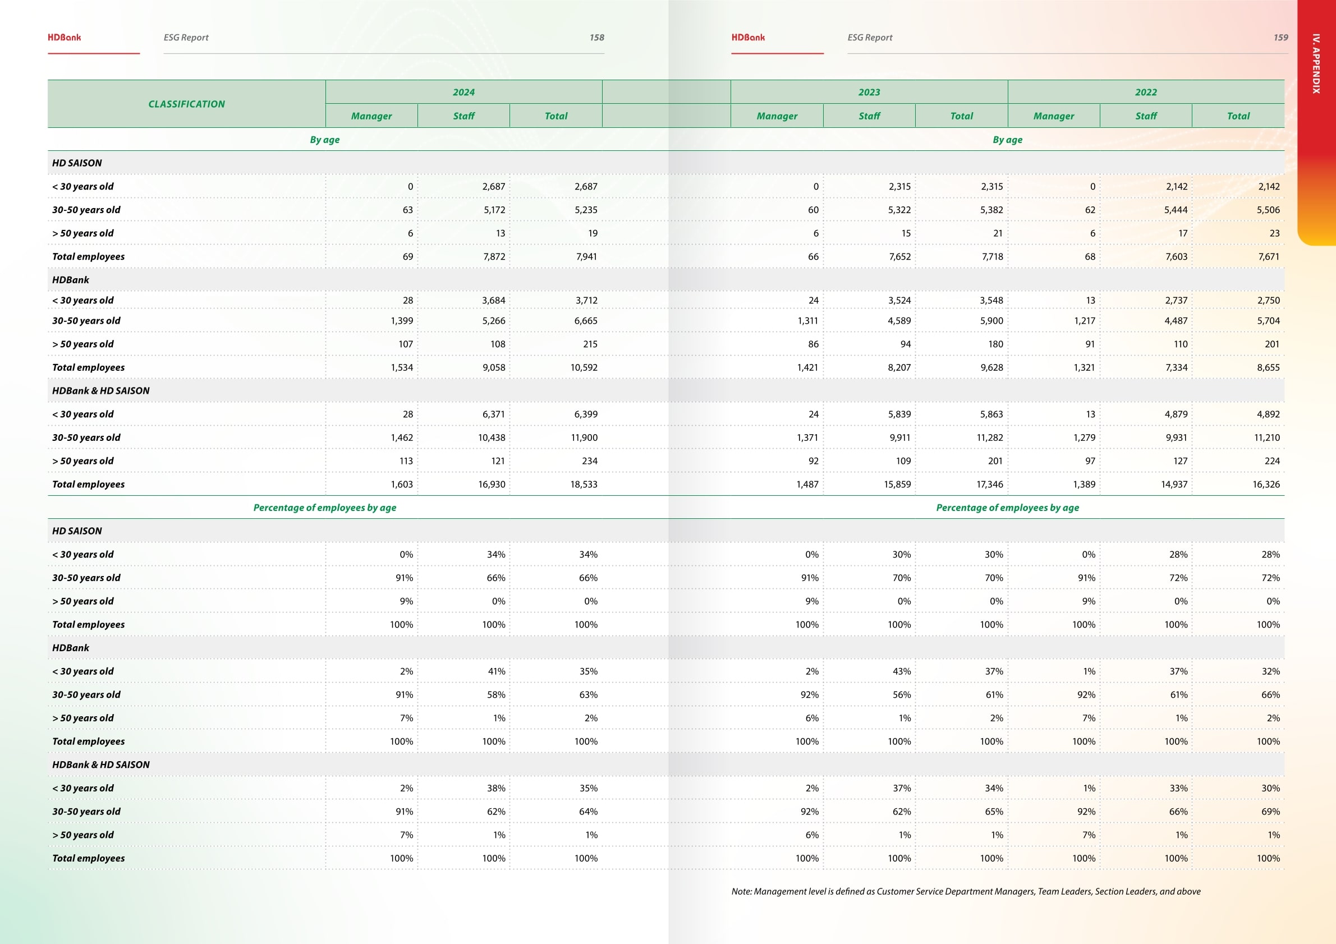Click left Percentage of employees by age heading
This screenshot has height=944, width=1336.
324,508
